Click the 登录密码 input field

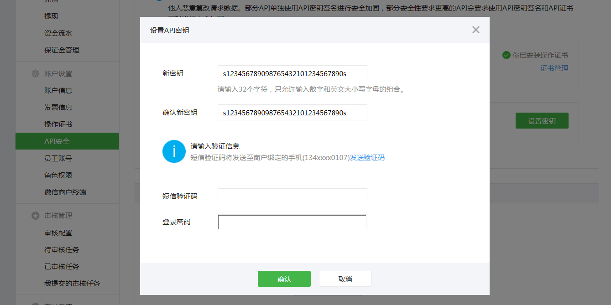pyautogui.click(x=292, y=222)
